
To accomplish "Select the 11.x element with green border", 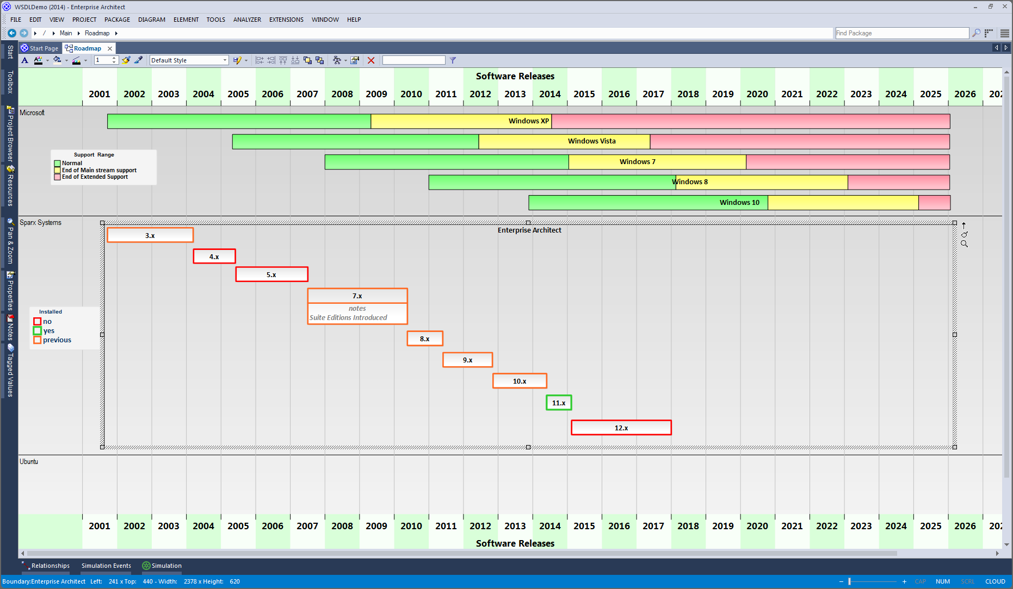I will 559,403.
